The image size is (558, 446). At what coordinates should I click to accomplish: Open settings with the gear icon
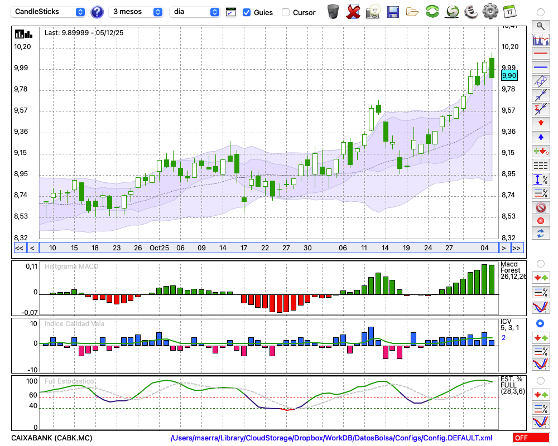tap(490, 12)
